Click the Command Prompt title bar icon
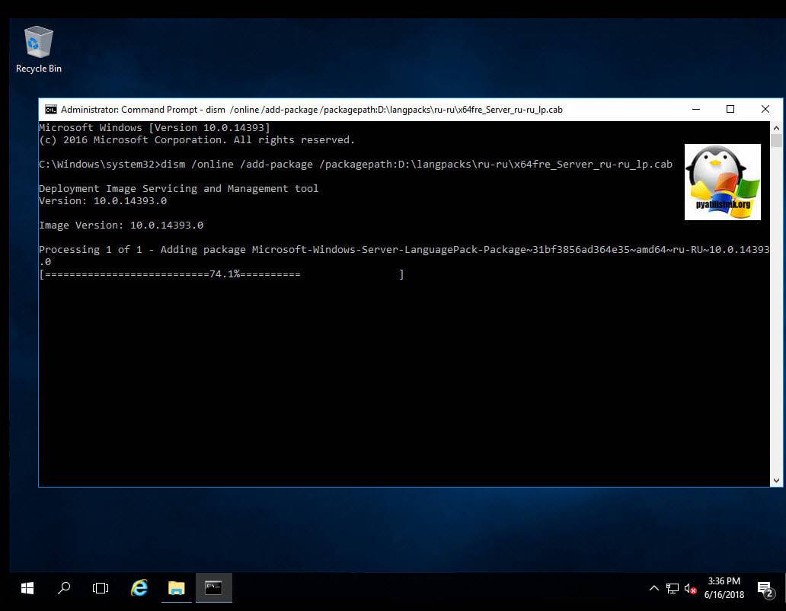 [51, 110]
